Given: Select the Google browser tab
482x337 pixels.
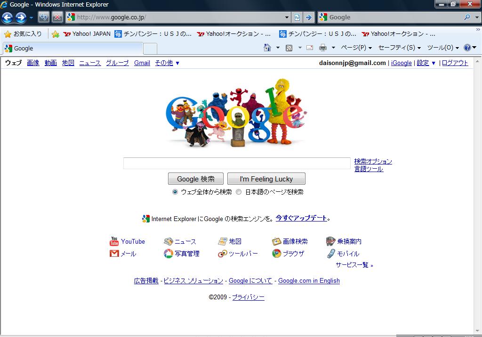Looking at the screenshot, I should coord(73,49).
